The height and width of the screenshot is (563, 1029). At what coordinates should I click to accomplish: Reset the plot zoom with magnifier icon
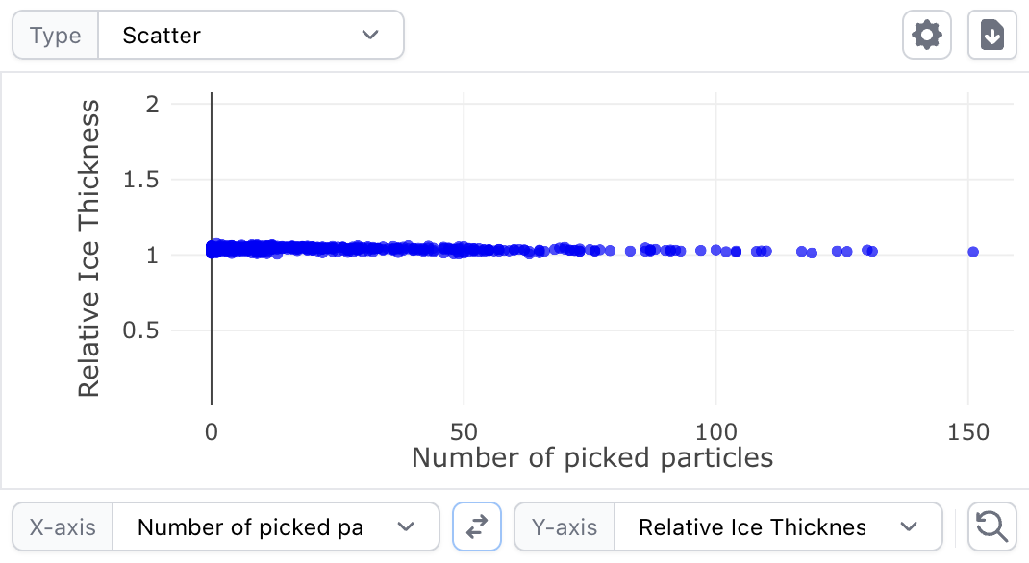(x=991, y=526)
